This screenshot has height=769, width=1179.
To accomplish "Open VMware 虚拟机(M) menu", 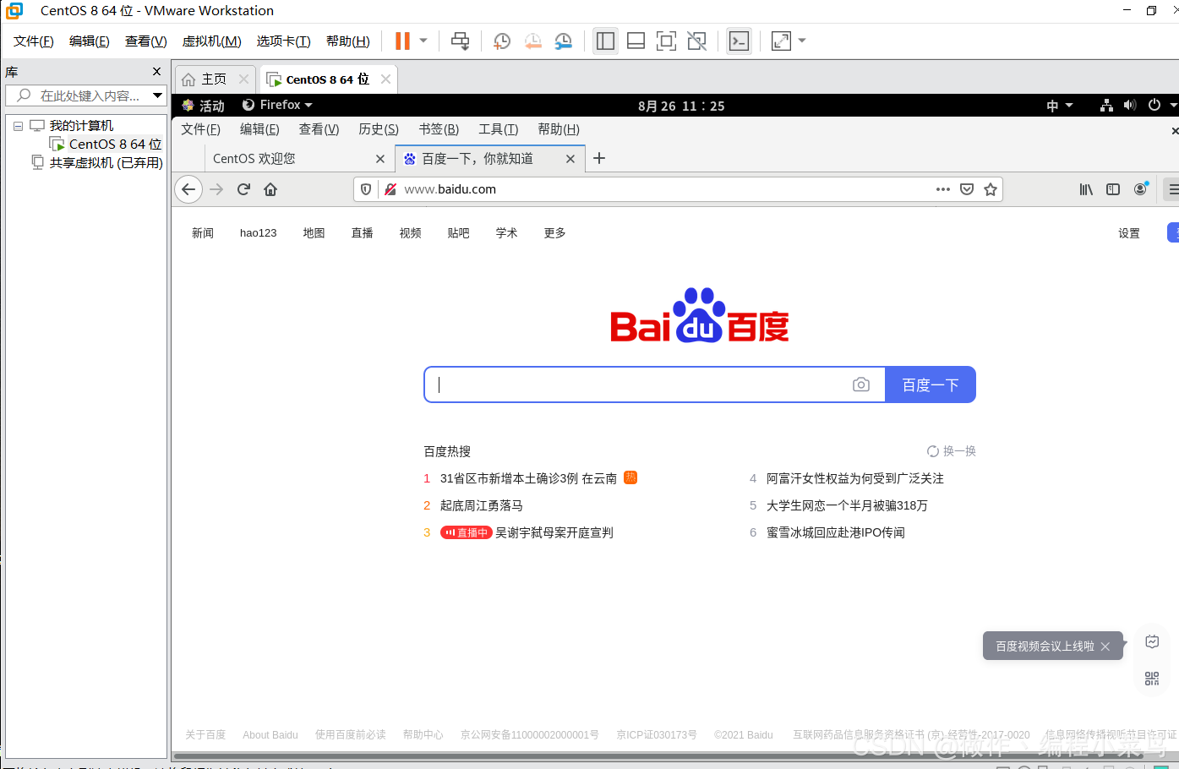I will pos(212,41).
